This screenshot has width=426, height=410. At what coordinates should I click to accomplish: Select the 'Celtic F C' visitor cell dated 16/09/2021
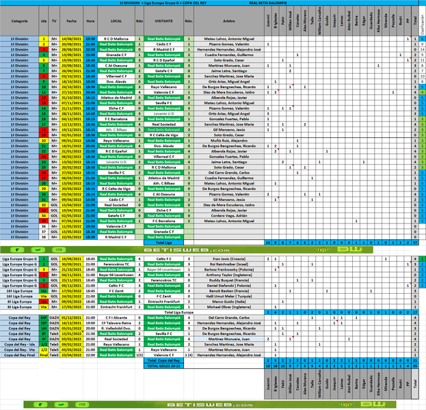pos(164,259)
